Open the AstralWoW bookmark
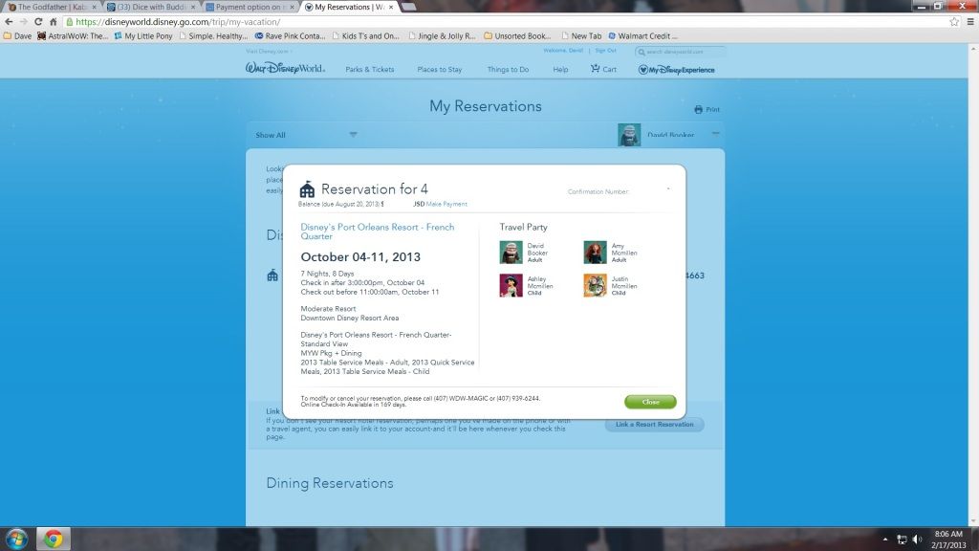This screenshot has width=979, height=551. click(x=73, y=36)
